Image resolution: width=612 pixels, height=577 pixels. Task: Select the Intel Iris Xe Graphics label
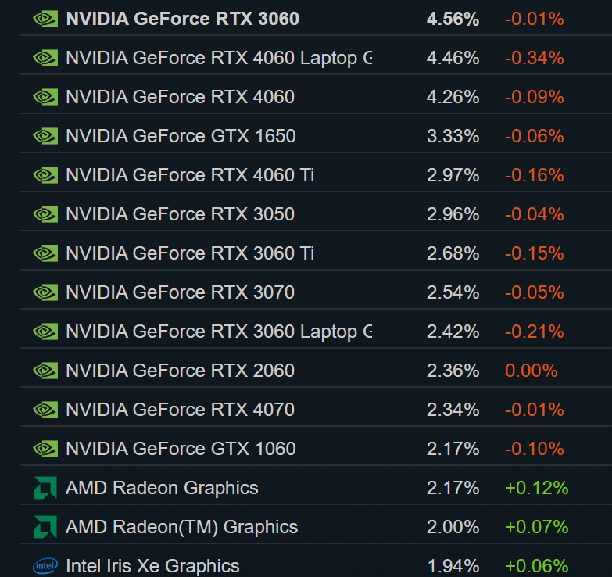152,565
